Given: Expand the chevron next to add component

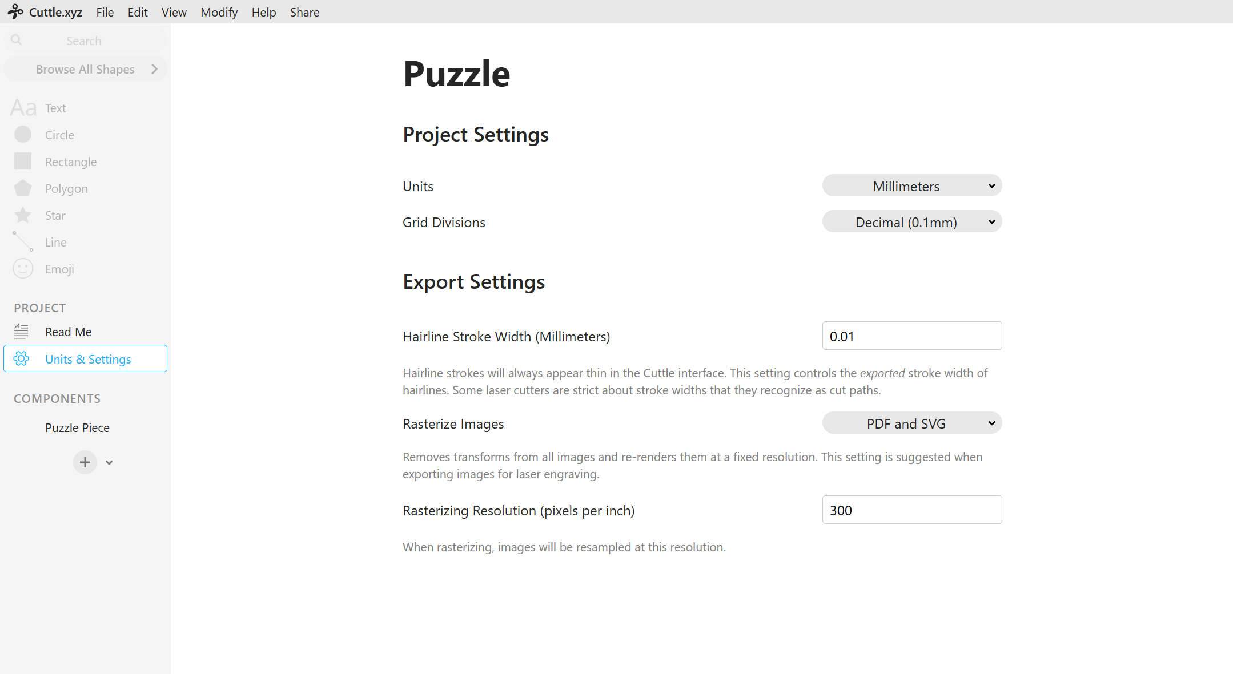Looking at the screenshot, I should pos(109,463).
